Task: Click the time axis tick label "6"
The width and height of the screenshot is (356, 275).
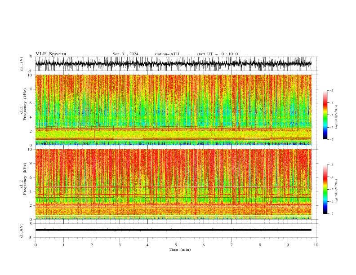Action: (204, 245)
